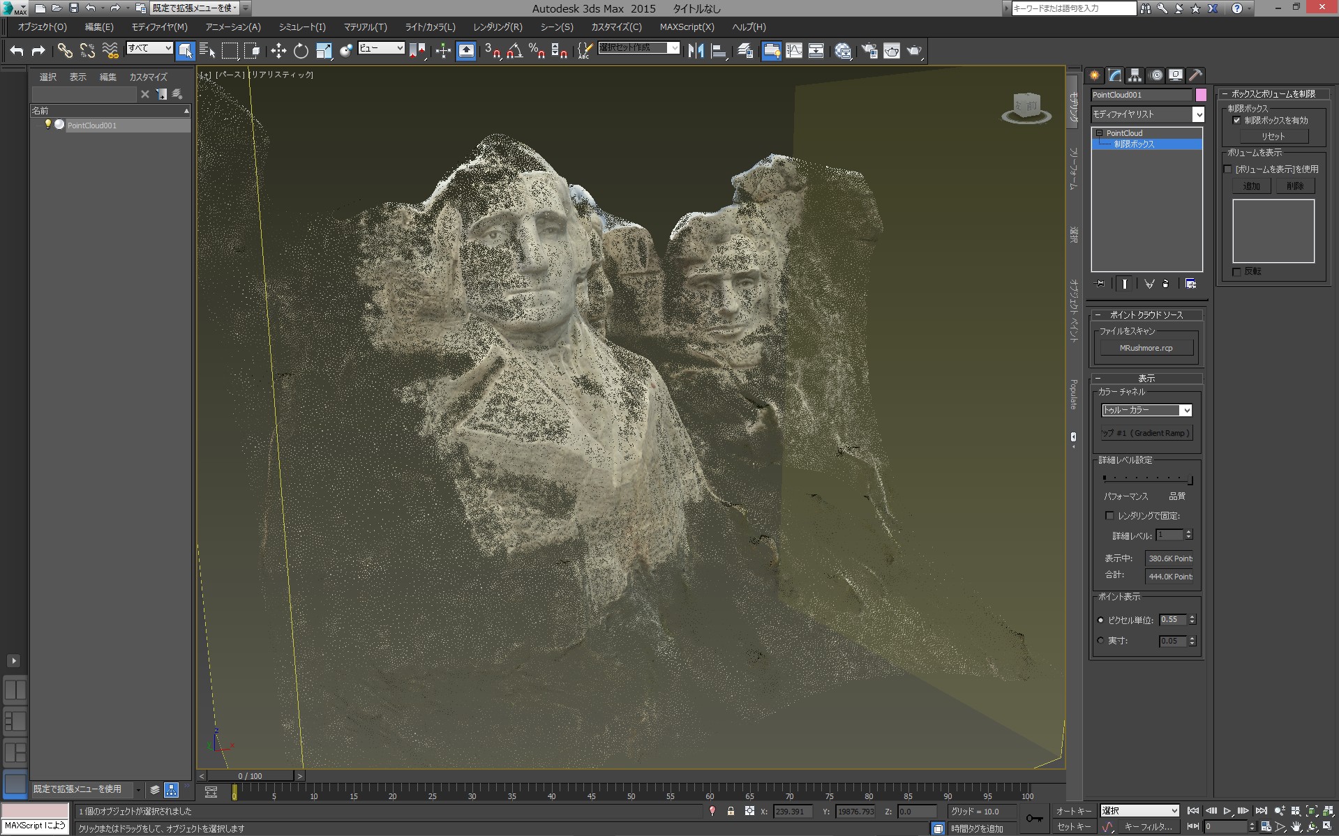Toggle the 3D Snaps icon
This screenshot has width=1339, height=836.
(x=492, y=51)
